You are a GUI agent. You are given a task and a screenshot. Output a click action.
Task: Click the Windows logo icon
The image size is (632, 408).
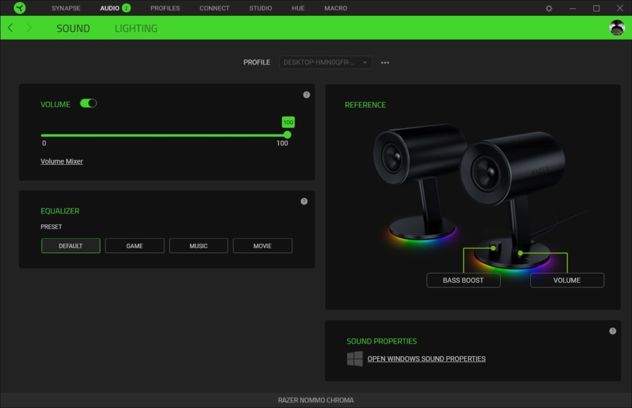click(355, 359)
